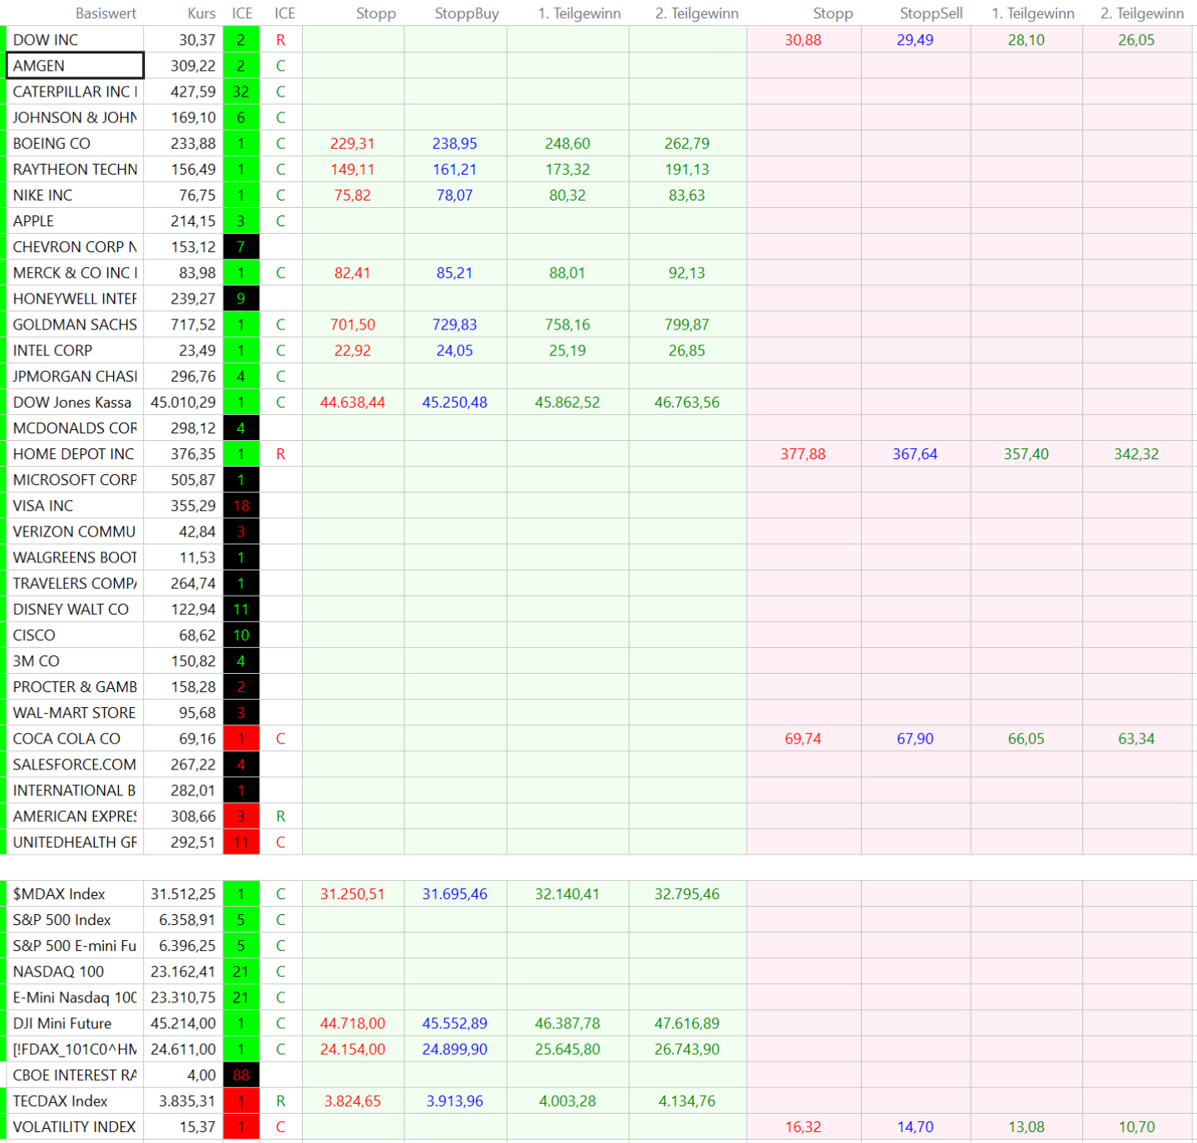1197x1143 pixels.
Task: Select Boeing's Stopp value 229,31
Action: 352,144
